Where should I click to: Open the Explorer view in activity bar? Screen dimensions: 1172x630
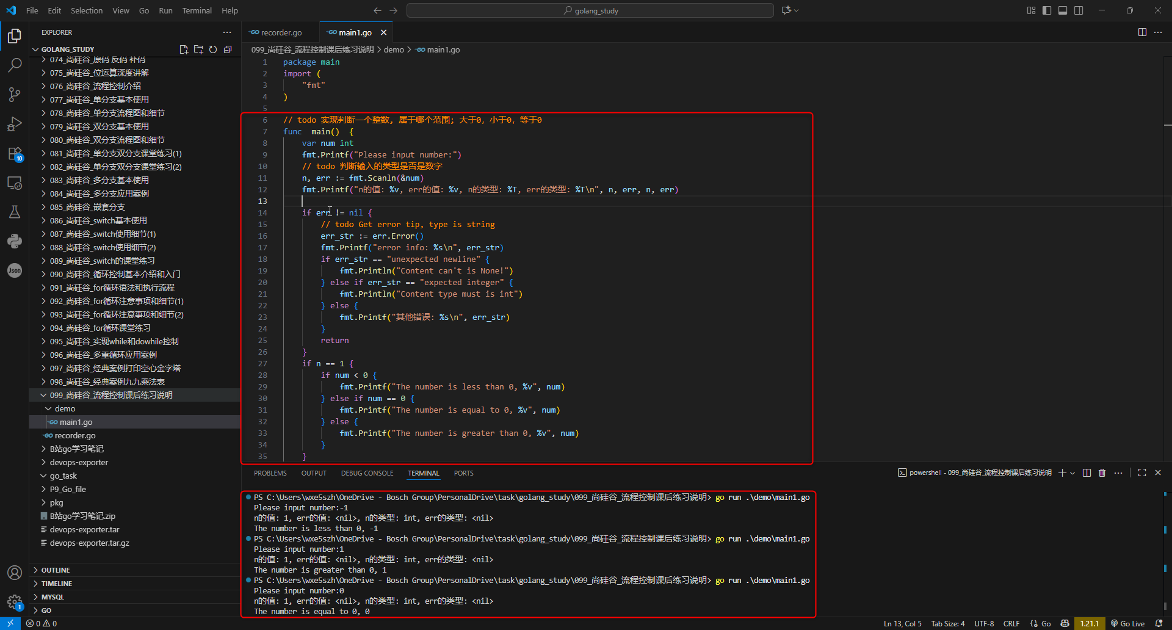[15, 36]
